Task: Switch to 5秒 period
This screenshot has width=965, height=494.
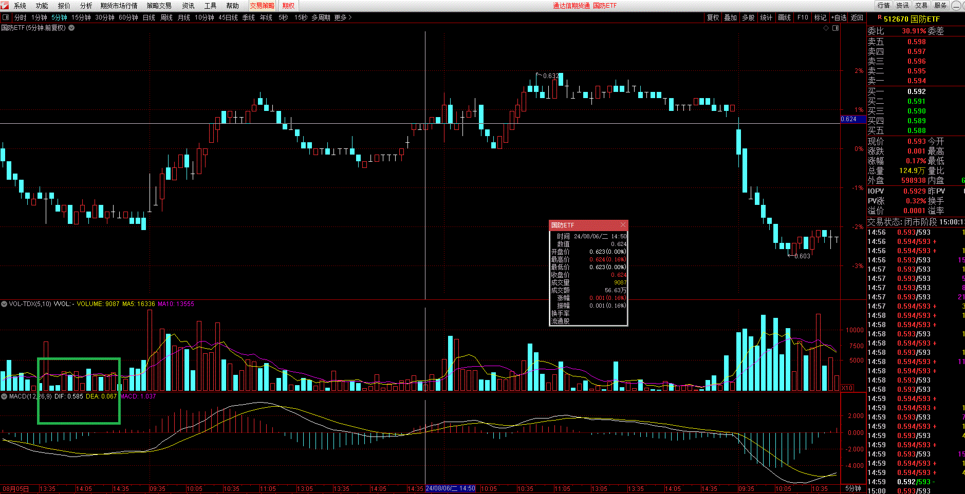Action: point(283,17)
